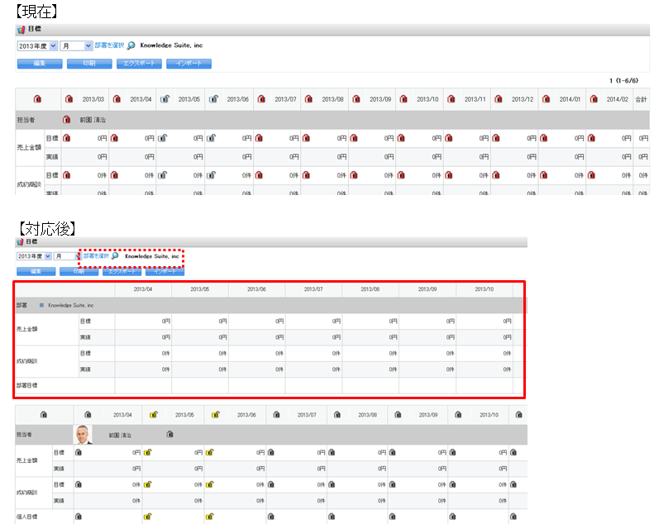The height and width of the screenshot is (524, 654).
Task: Click the magnifier icon beside 部署を選択 in the top panel
Action: coord(131,45)
